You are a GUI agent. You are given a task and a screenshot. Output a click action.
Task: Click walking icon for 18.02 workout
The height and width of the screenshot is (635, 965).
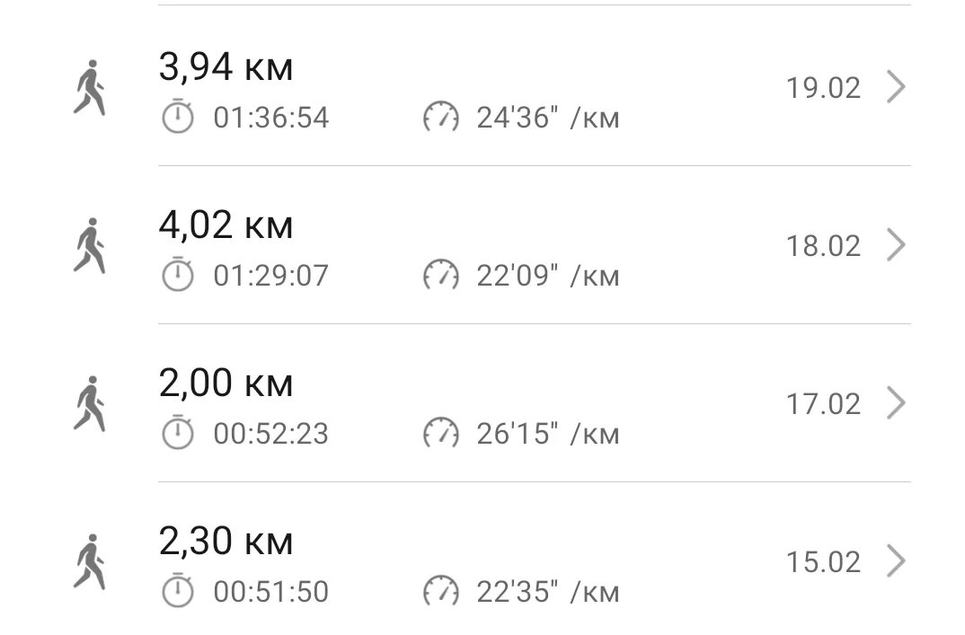89,245
